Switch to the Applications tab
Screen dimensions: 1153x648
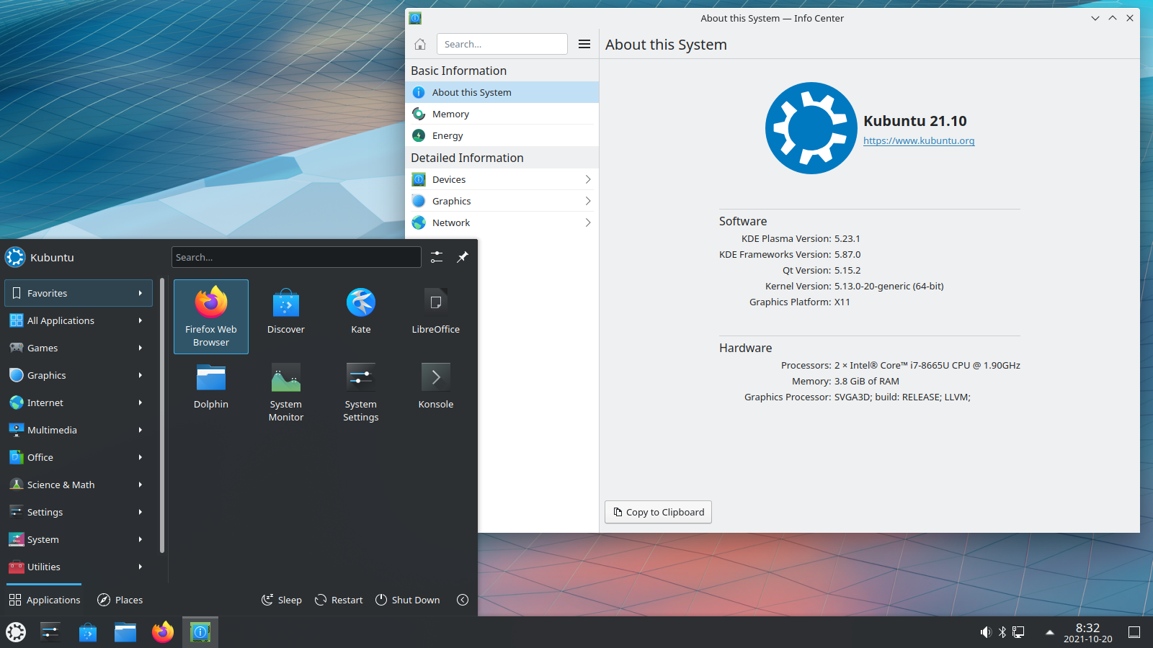[44, 600]
